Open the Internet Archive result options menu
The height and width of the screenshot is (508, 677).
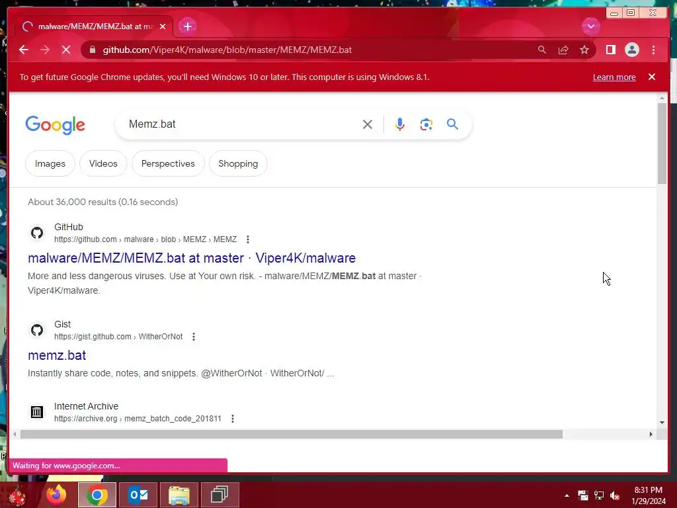[232, 419]
